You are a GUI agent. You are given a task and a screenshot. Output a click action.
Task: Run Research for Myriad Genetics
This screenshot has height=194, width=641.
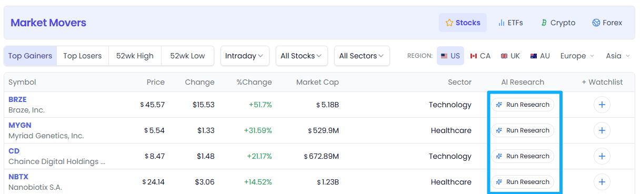tap(523, 130)
